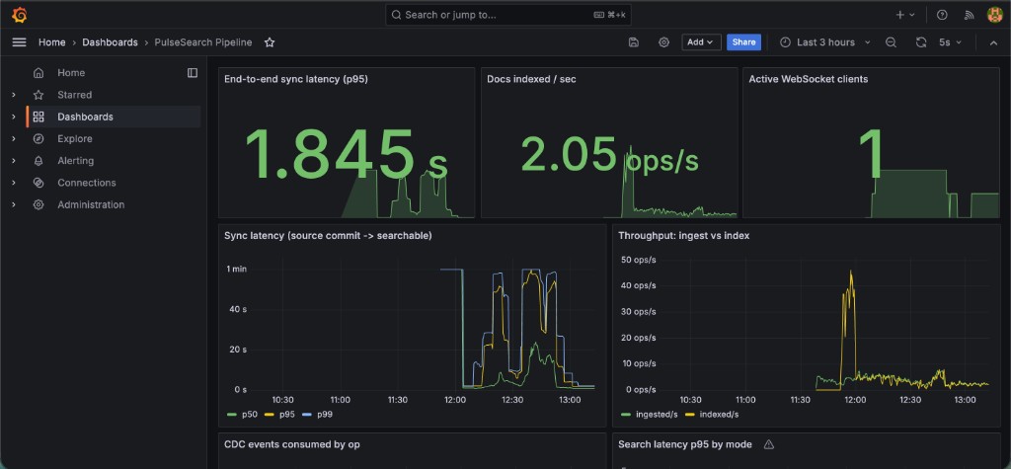Open the hamburger menu toggle
Screen dimensions: 1011x469
[20, 41]
